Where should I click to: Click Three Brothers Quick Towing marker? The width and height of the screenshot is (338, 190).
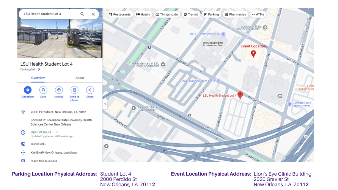134,108
